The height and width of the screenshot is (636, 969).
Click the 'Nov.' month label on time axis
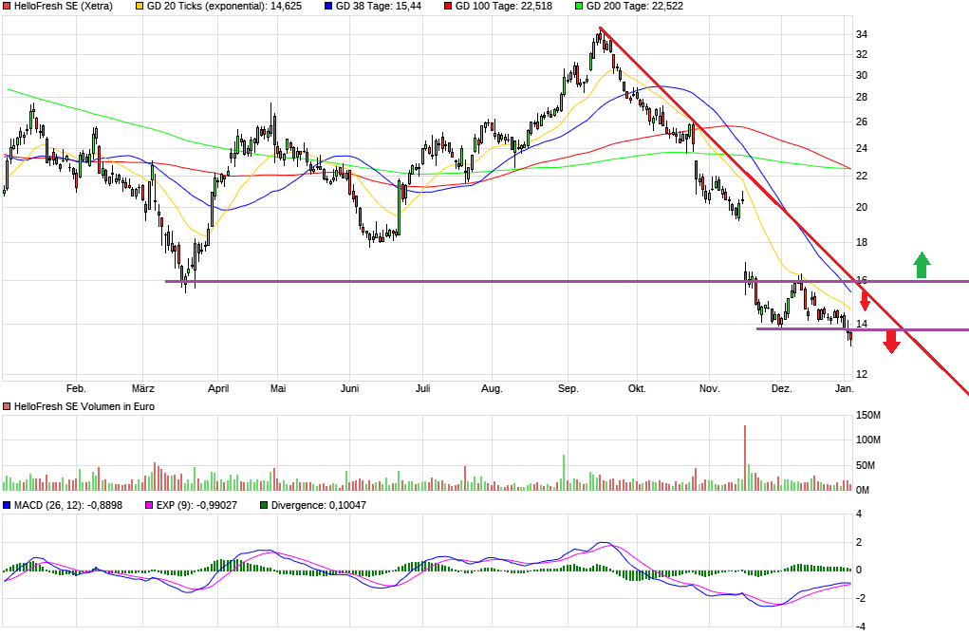(710, 389)
